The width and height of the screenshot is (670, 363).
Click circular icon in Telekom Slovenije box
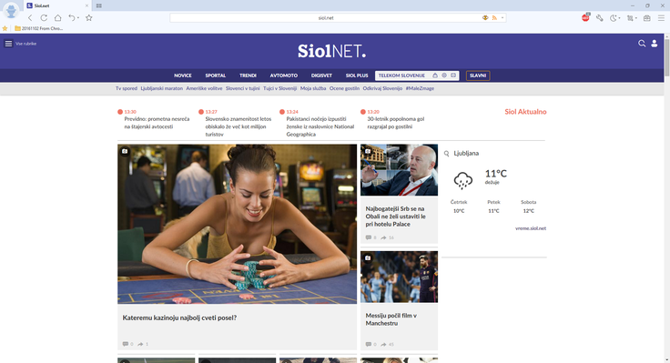pos(444,76)
